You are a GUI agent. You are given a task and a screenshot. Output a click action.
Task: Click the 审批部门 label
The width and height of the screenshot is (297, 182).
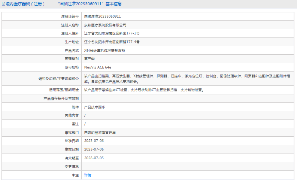point(72,133)
